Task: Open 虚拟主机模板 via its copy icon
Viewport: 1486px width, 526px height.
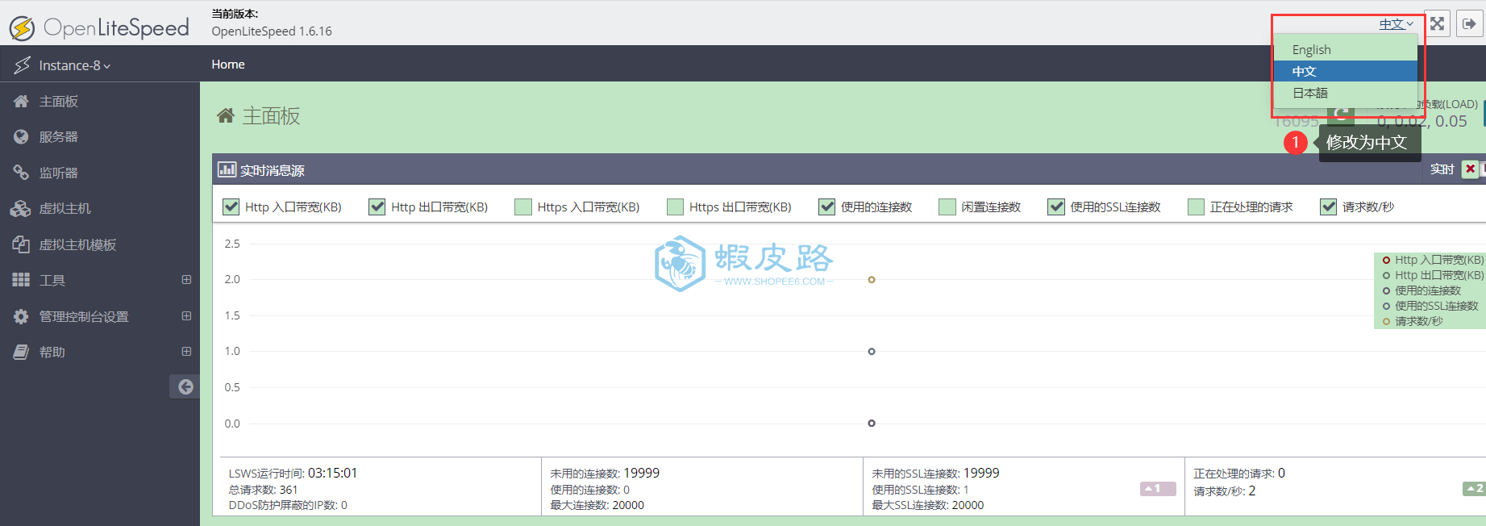Action: [x=21, y=244]
